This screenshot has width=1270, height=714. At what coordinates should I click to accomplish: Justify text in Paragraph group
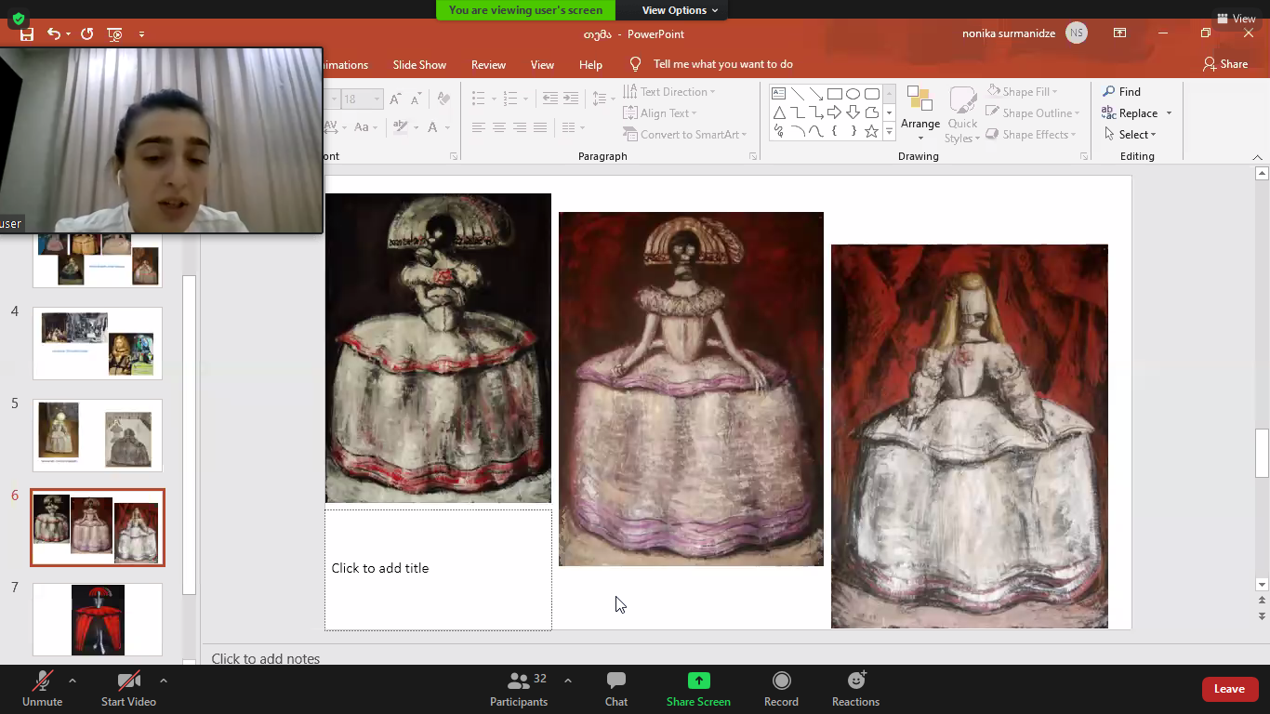point(540,127)
